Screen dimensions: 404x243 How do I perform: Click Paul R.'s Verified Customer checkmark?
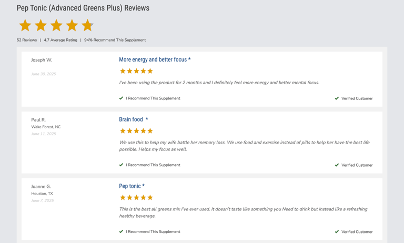point(337,165)
